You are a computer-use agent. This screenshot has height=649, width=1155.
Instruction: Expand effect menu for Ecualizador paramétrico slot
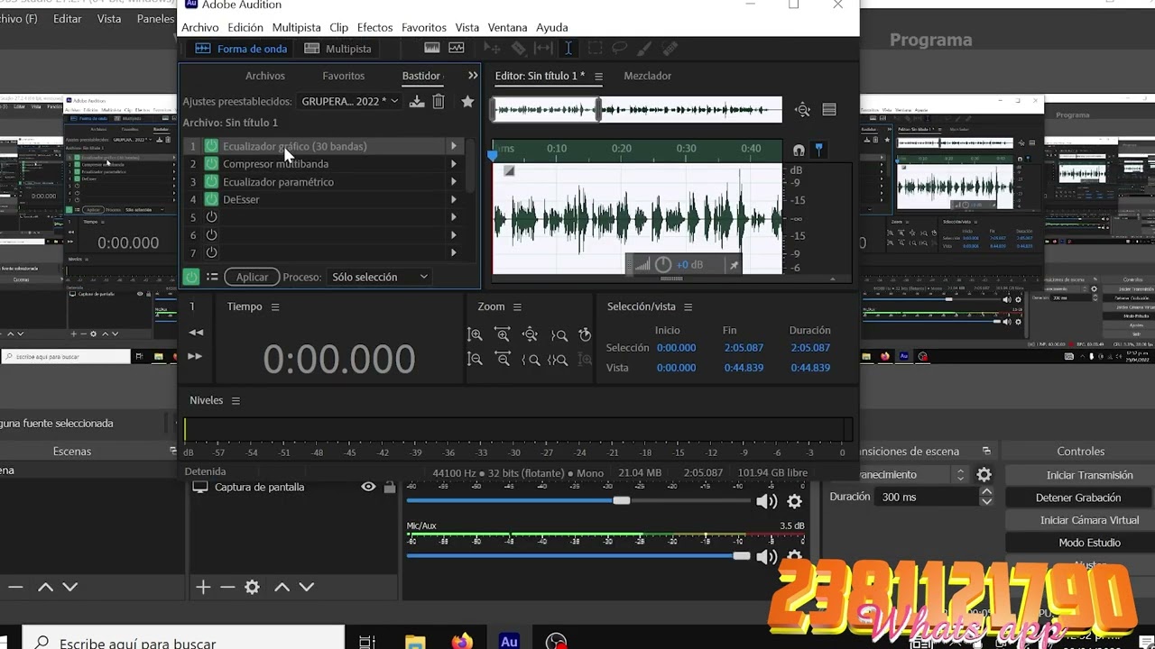pyautogui.click(x=454, y=182)
